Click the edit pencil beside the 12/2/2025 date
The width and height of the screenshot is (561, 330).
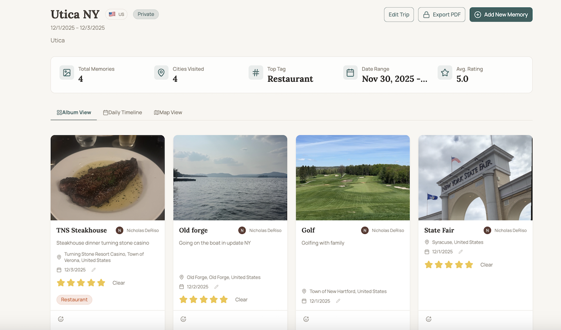click(216, 287)
